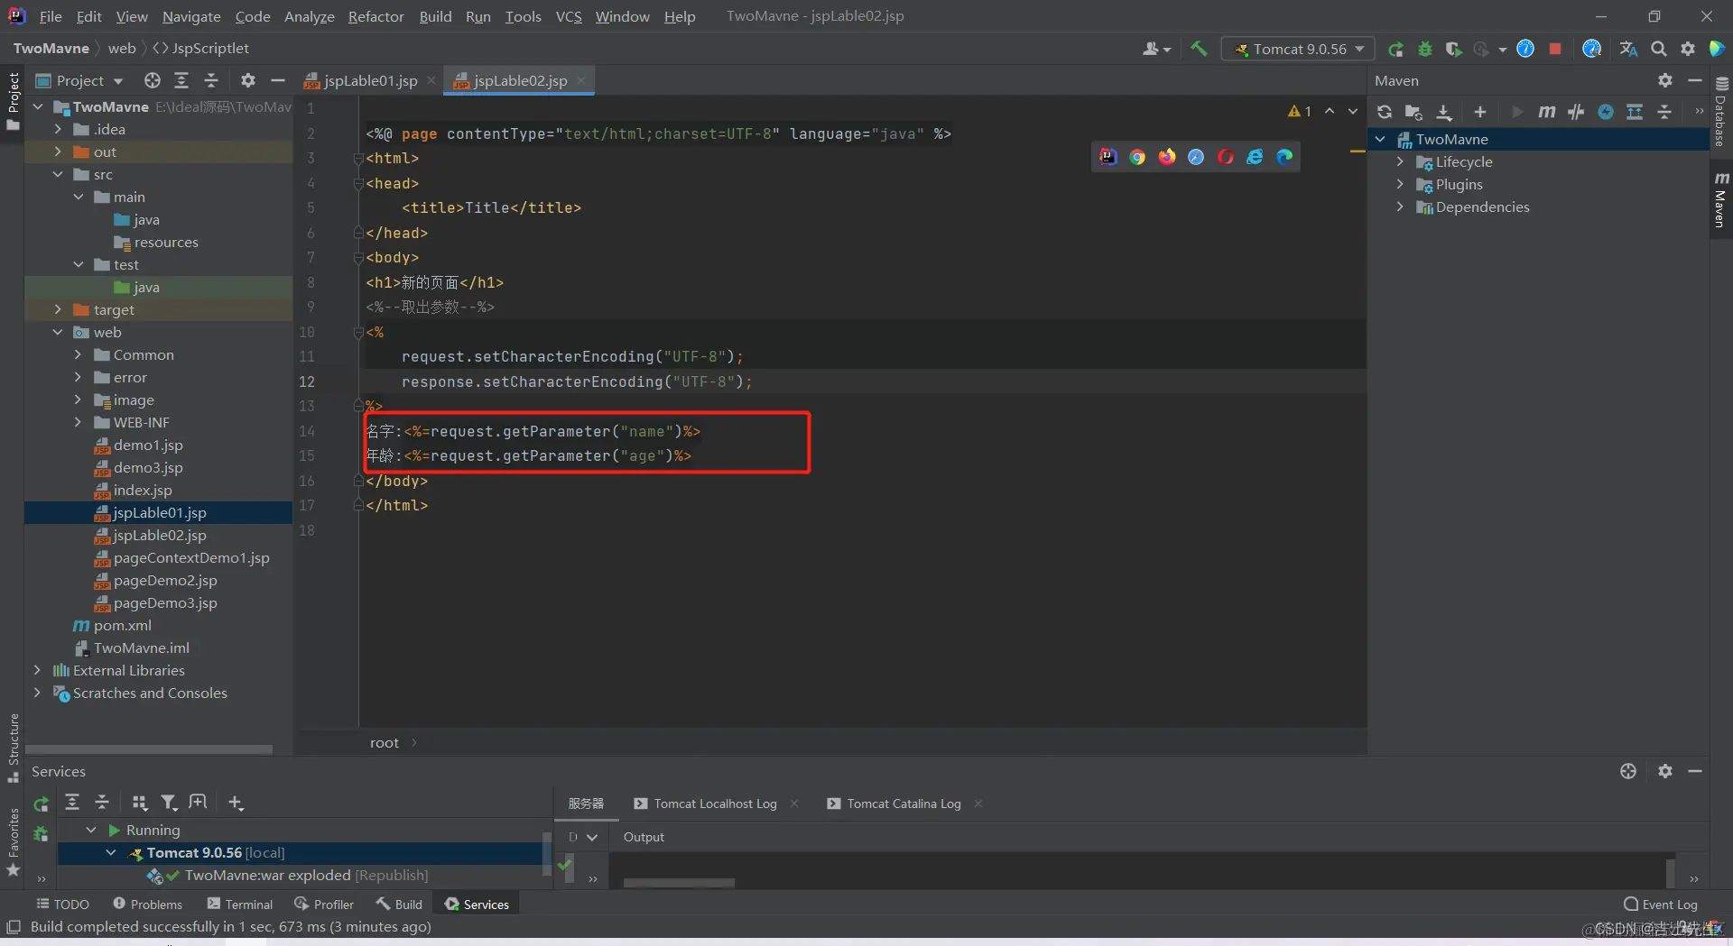Expand Maven Dependencies node
The image size is (1733, 946).
(x=1400, y=207)
